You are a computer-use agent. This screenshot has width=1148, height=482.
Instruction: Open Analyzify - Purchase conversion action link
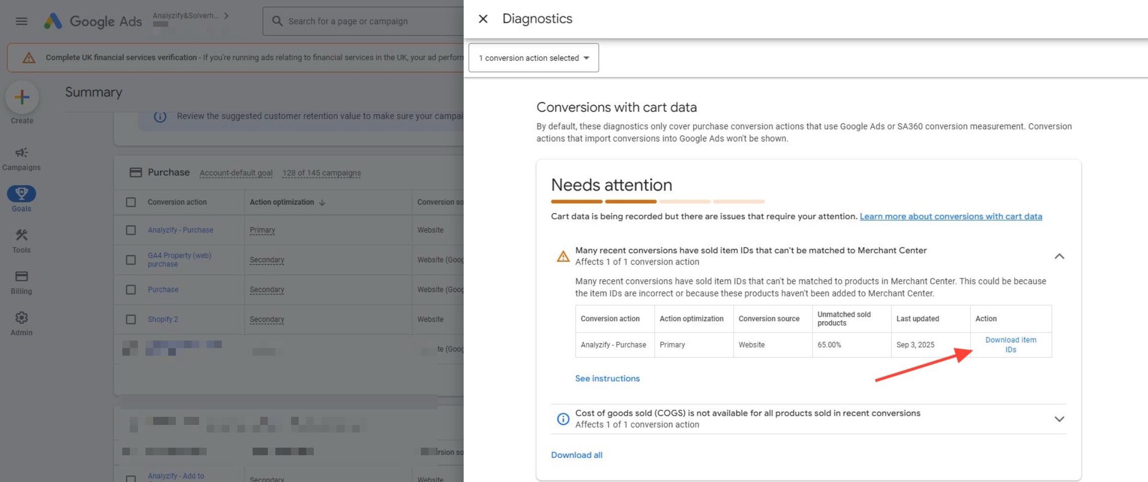[x=180, y=230]
